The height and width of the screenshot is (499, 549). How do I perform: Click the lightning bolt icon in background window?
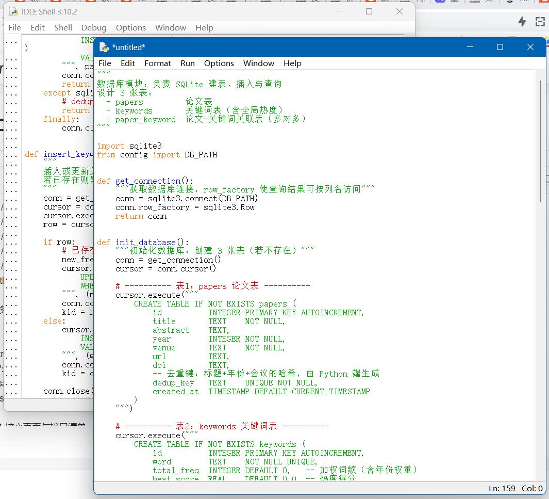point(522,22)
